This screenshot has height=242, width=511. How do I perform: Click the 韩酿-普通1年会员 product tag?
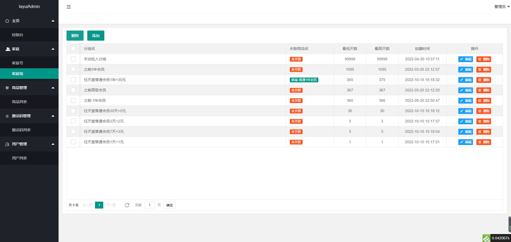click(304, 80)
